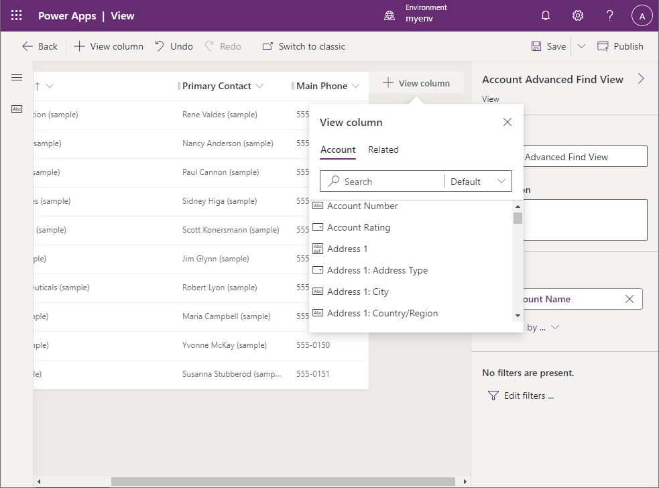659x488 pixels.
Task: Click Edit filters link
Action: [521, 395]
